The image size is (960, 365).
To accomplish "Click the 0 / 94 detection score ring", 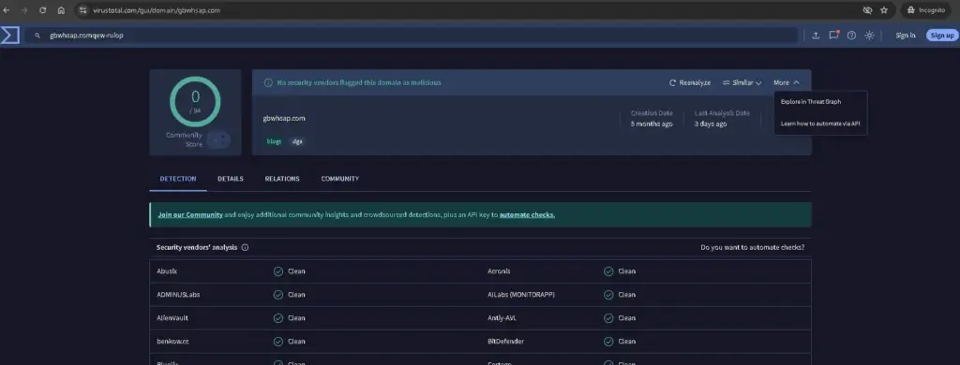I will pos(195,102).
